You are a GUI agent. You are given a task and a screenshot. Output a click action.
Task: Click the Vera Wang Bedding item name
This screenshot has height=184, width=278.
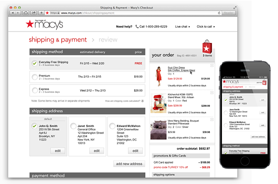[x=183, y=122]
